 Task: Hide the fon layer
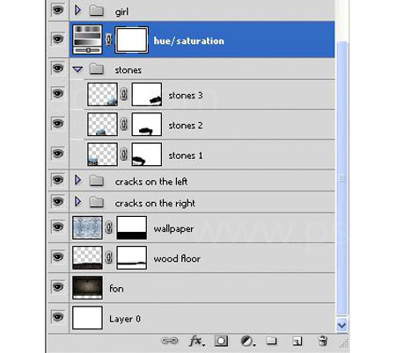tap(58, 287)
